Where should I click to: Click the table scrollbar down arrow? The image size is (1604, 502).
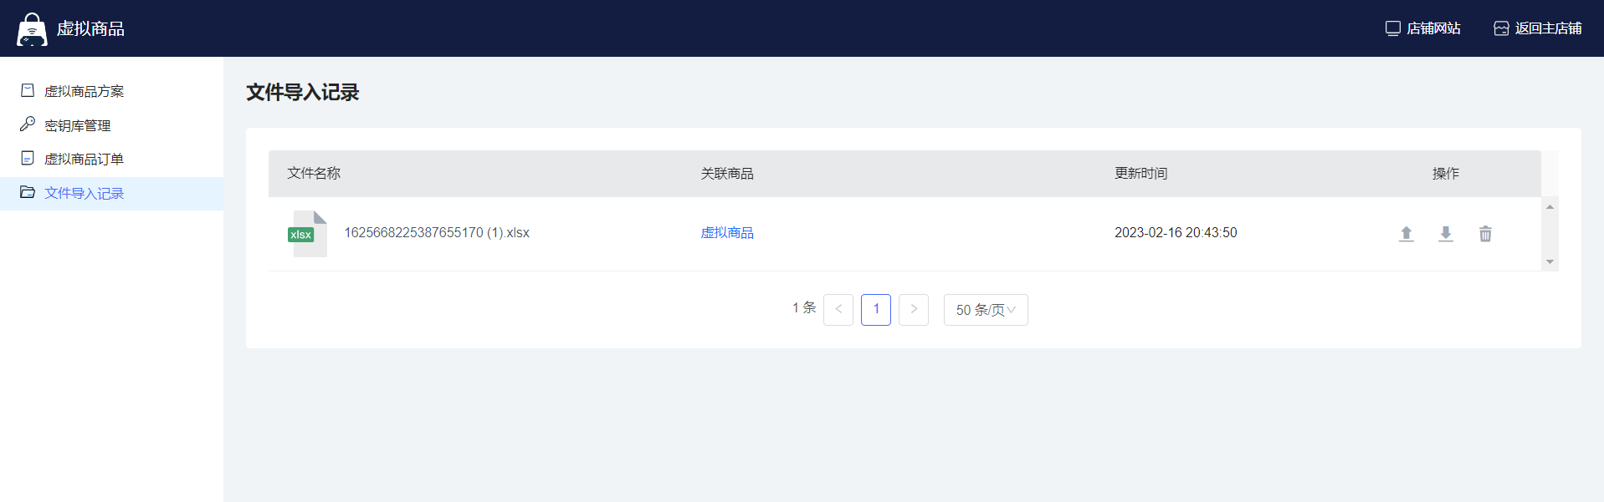pyautogui.click(x=1550, y=262)
